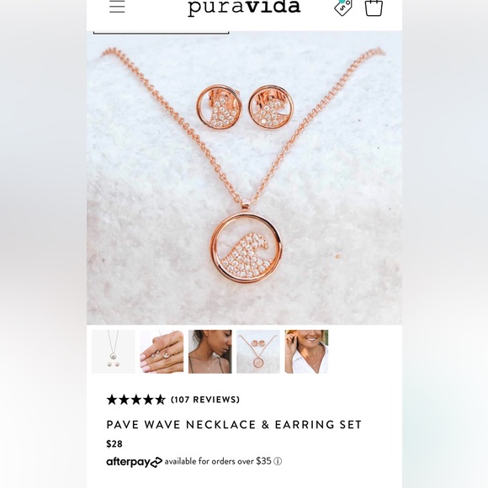This screenshot has height=488, width=488.
Task: Select the rose gold set thumbnail
Action: [258, 352]
